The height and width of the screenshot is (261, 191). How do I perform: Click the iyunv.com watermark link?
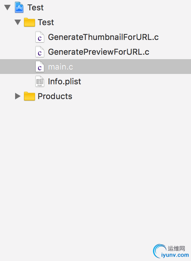175,255
